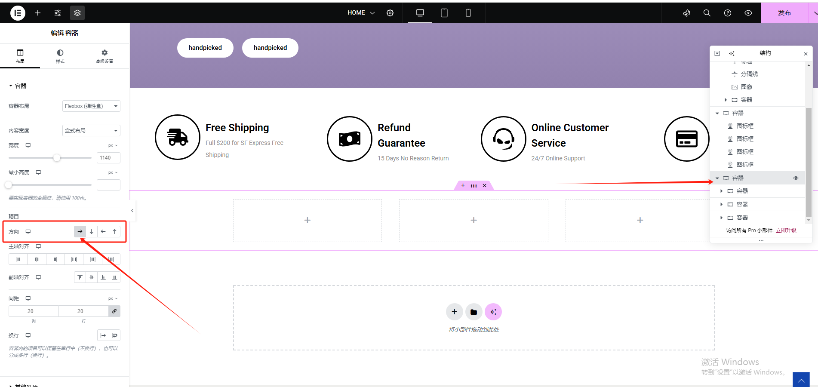Switch to the advanced settings tab
This screenshot has width=818, height=387.
coord(105,56)
